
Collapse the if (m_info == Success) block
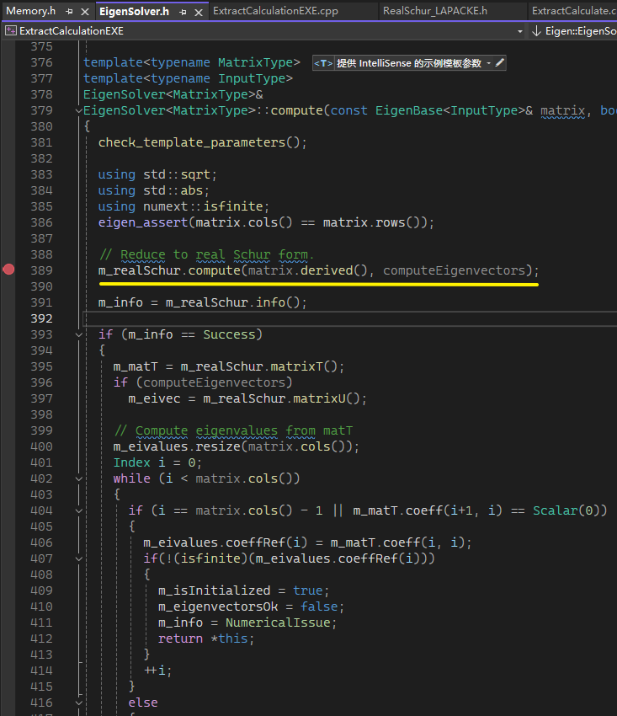point(78,334)
